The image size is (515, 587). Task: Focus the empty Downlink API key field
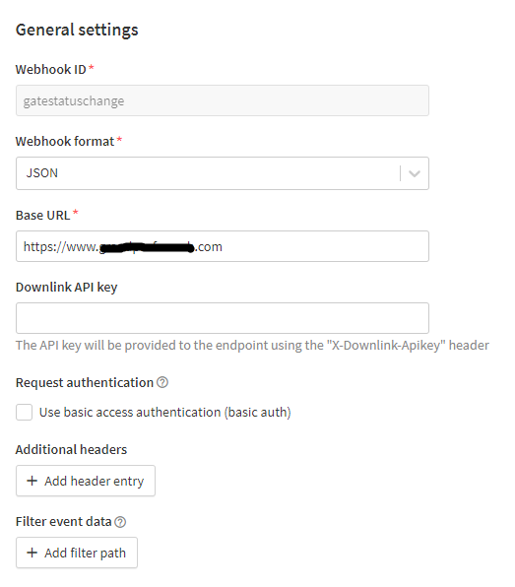pyautogui.click(x=223, y=318)
